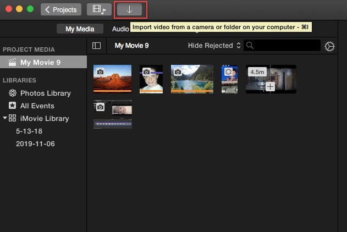
Task: Open the 5-13-18 event
Action: pyautogui.click(x=29, y=131)
